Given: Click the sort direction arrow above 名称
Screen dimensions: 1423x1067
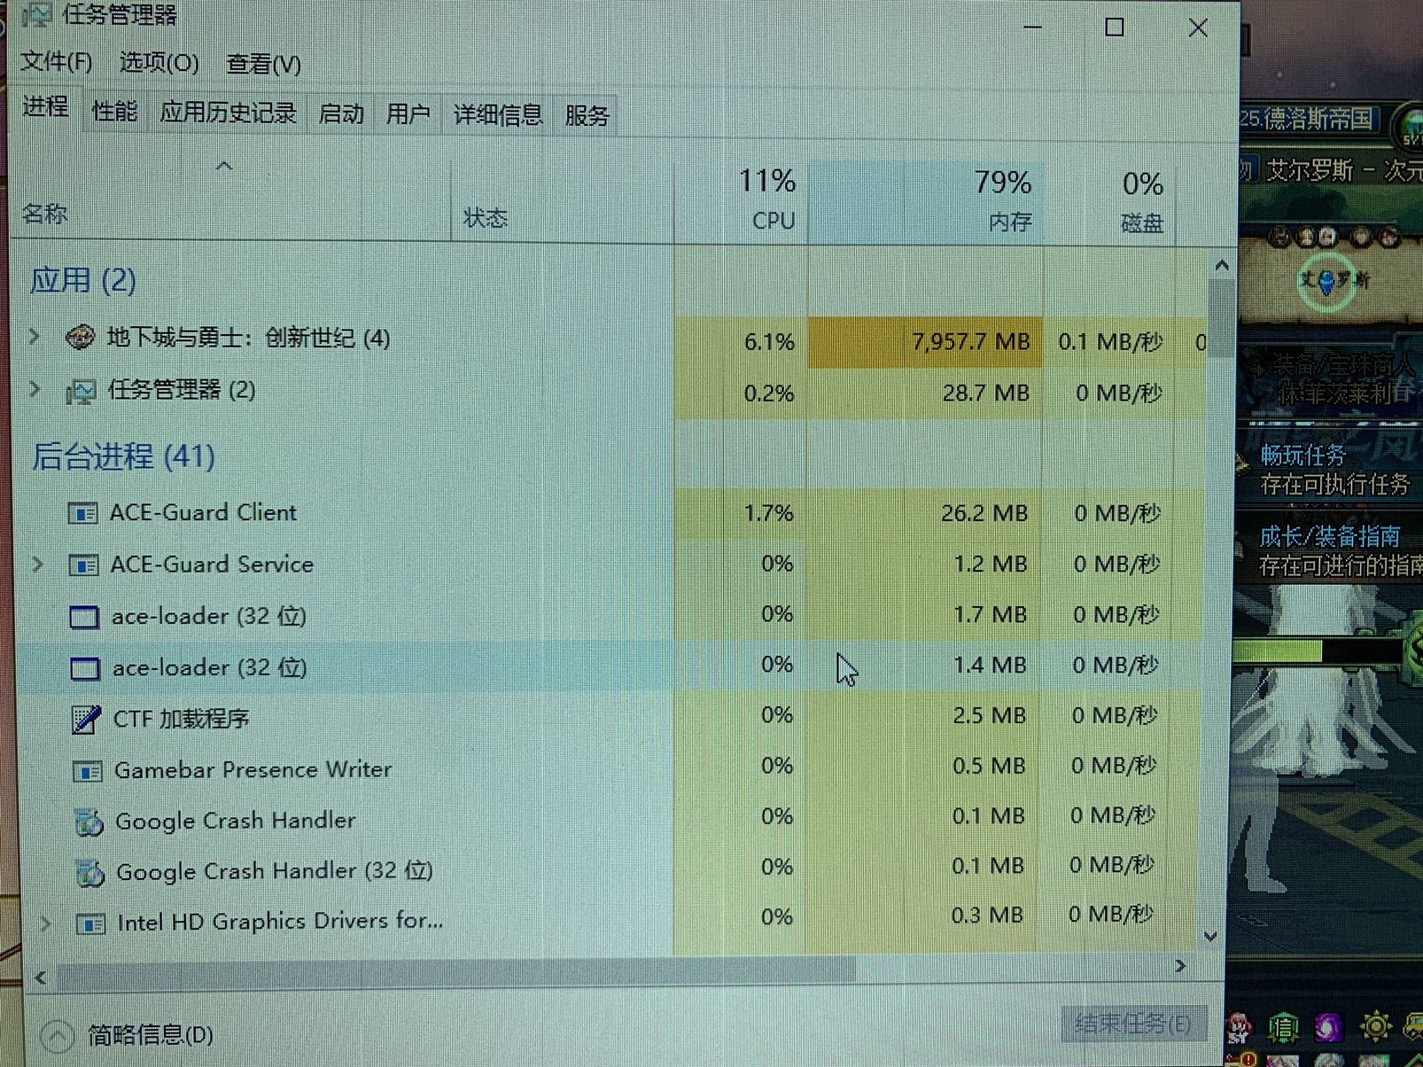Looking at the screenshot, I should click(x=224, y=166).
